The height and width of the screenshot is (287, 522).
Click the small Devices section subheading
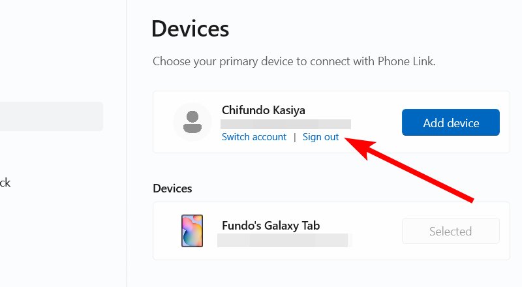pyautogui.click(x=172, y=189)
